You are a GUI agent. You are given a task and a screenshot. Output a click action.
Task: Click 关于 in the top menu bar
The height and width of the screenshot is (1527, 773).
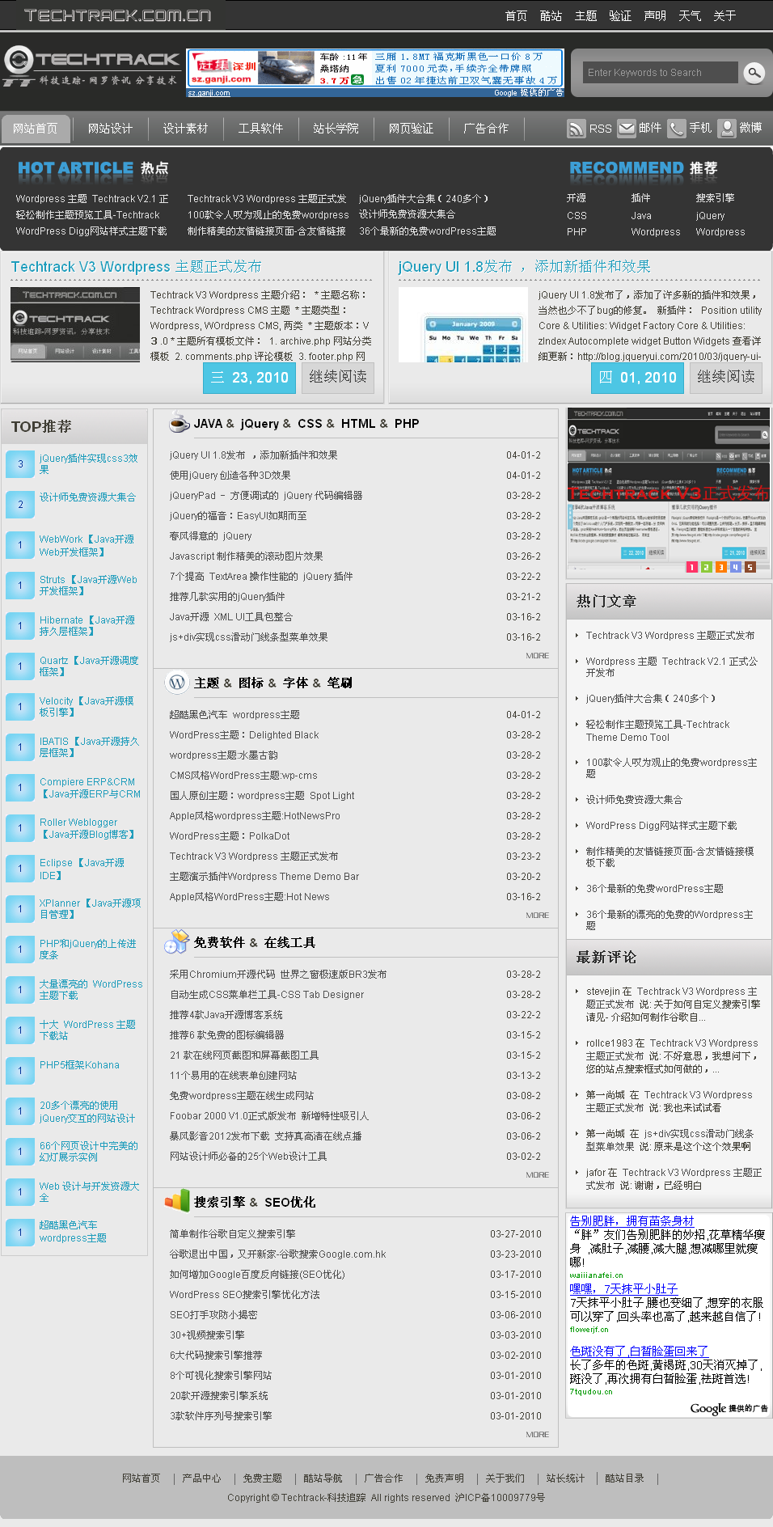coord(724,16)
